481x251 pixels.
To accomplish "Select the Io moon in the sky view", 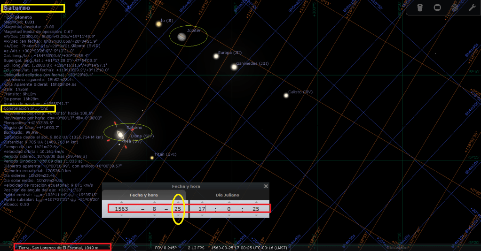I will click(159, 23).
